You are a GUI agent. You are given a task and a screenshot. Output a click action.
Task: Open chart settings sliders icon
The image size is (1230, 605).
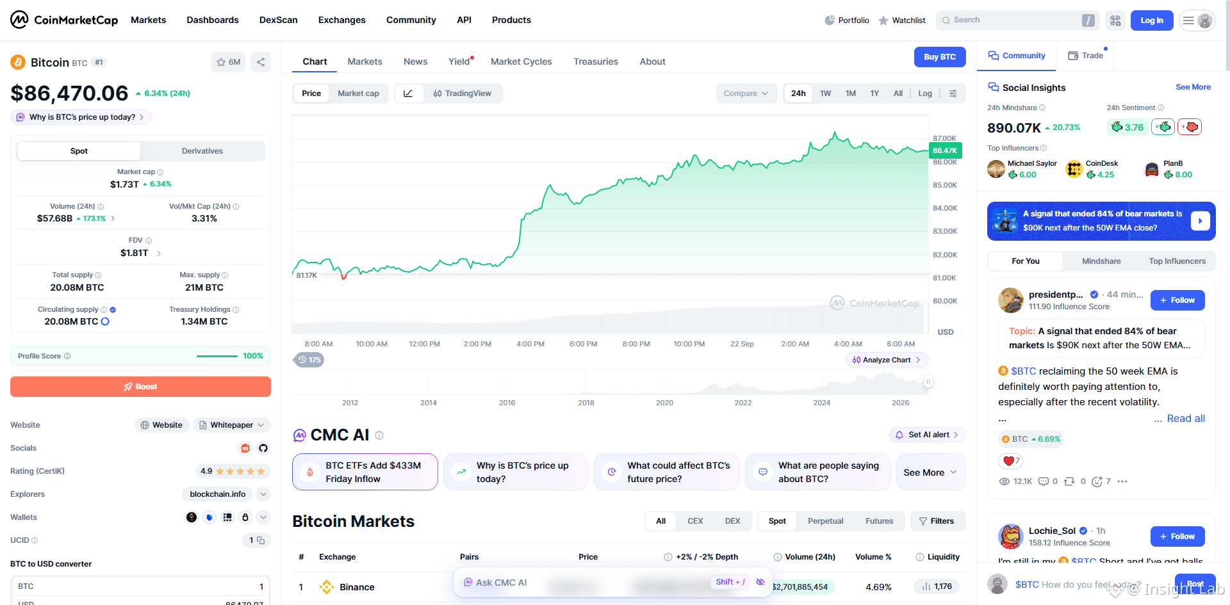pyautogui.click(x=953, y=93)
